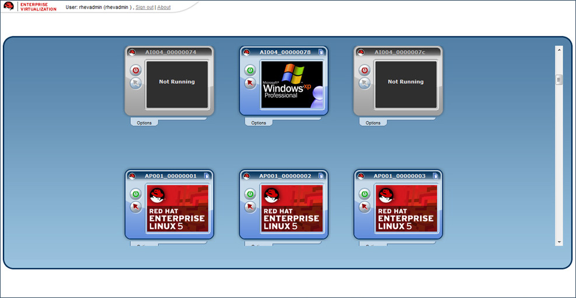Click the scrollbar up arrow
The image size is (576, 298).
pyautogui.click(x=559, y=49)
